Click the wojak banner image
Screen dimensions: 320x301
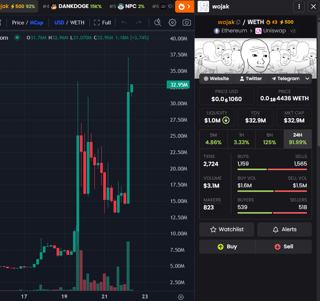255,56
